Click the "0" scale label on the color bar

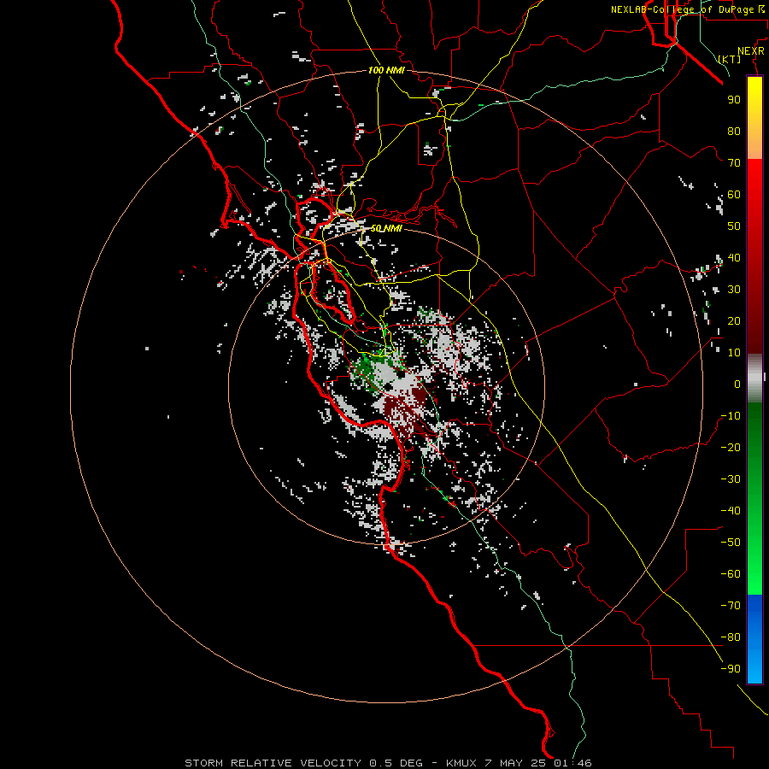point(737,384)
